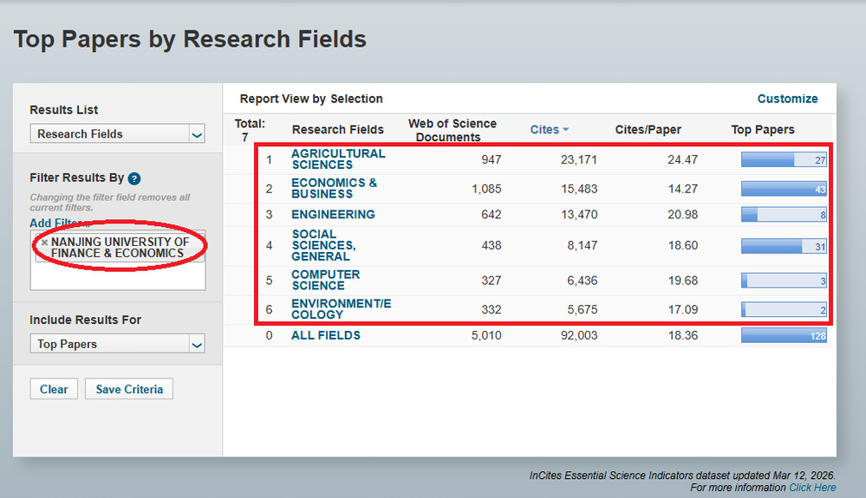The image size is (866, 498).
Task: Follow the Click Here information link
Action: [x=812, y=488]
